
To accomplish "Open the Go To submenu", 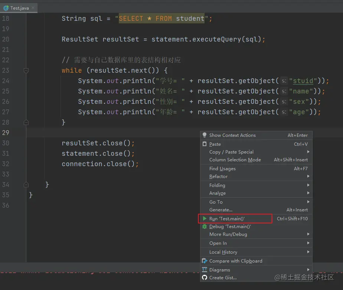I will coord(256,202).
